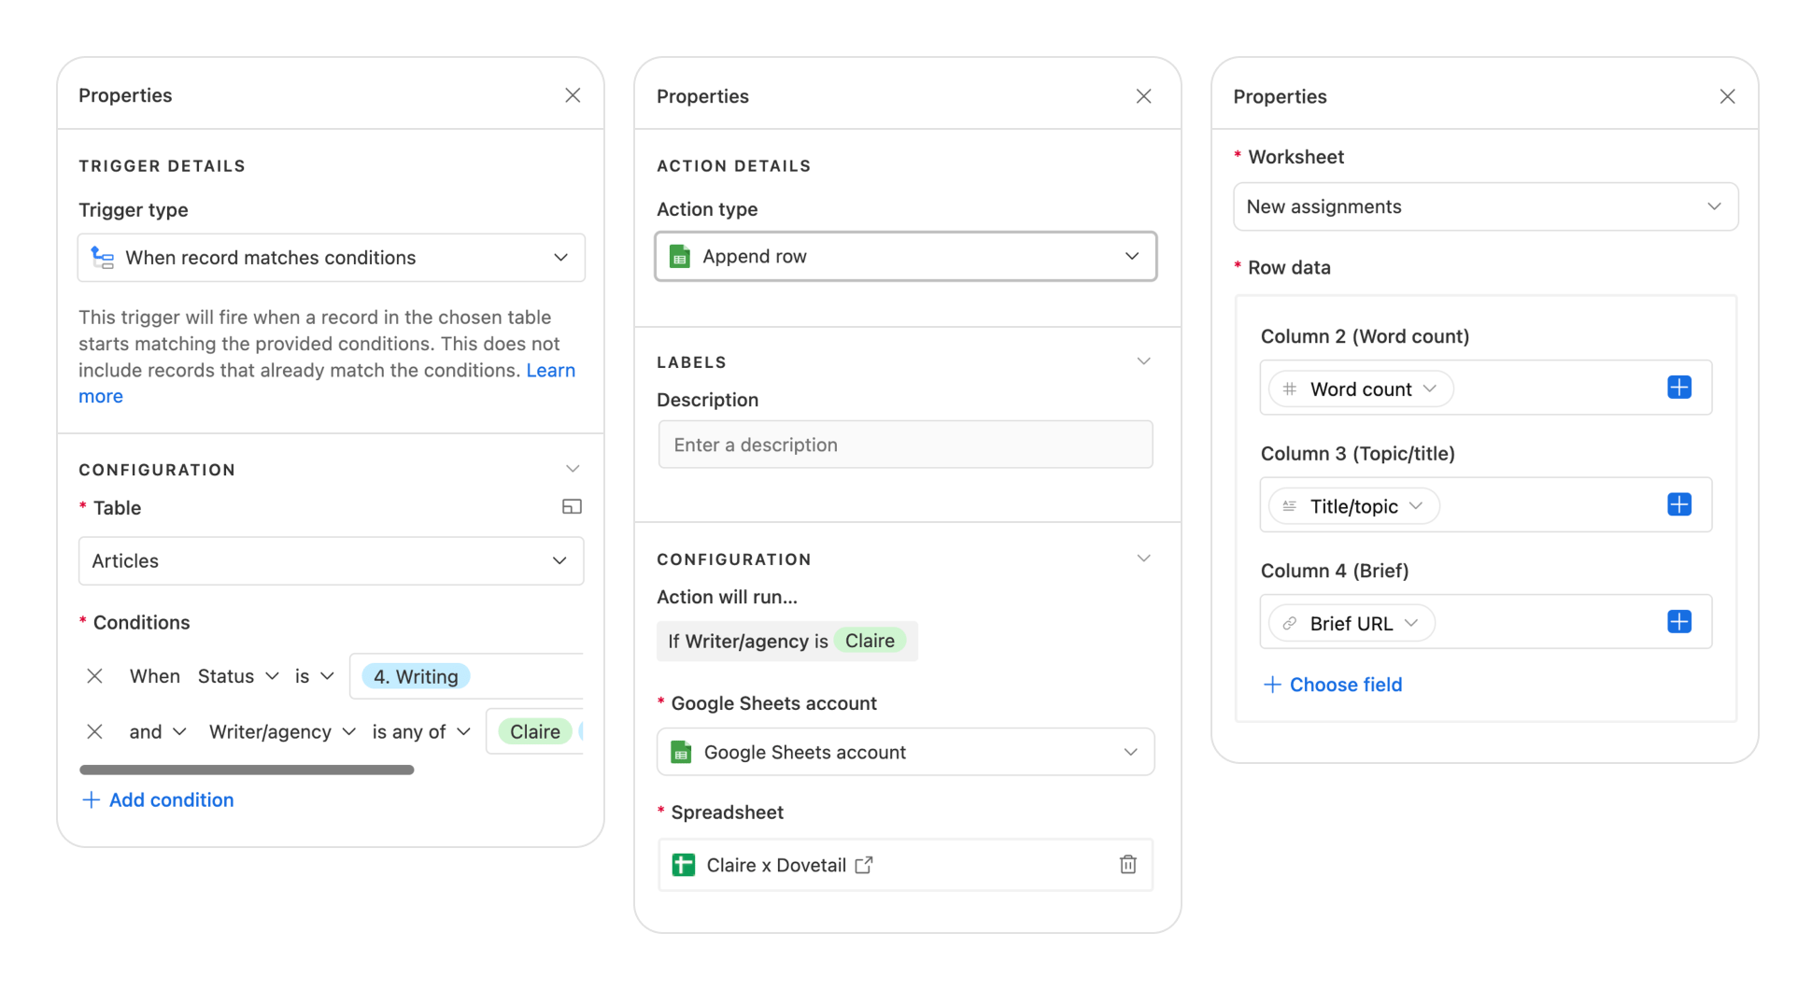
Task: Click the Google Sheets icon in Append row
Action: [681, 256]
